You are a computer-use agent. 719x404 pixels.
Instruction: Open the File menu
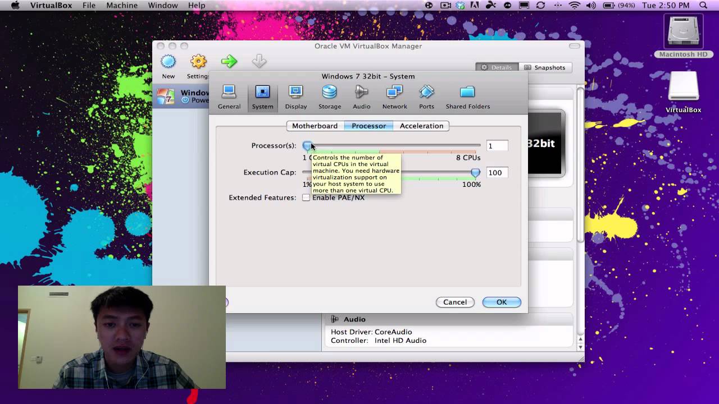click(89, 6)
